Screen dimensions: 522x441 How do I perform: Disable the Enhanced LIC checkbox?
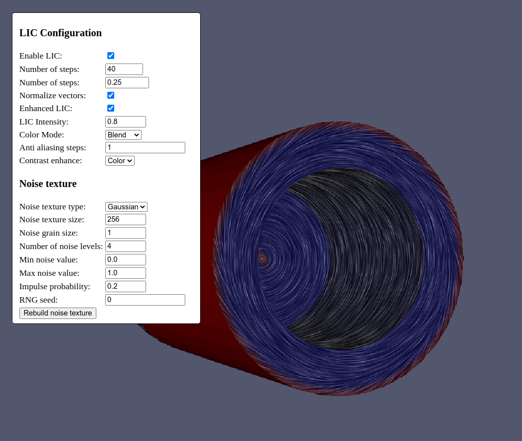click(110, 108)
